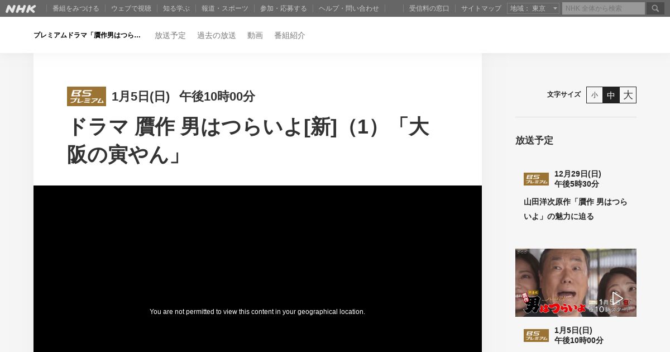Click sidebar 1月5日(日) 午後10時00分 date
Viewport: 670px width, 352px height.
point(579,335)
